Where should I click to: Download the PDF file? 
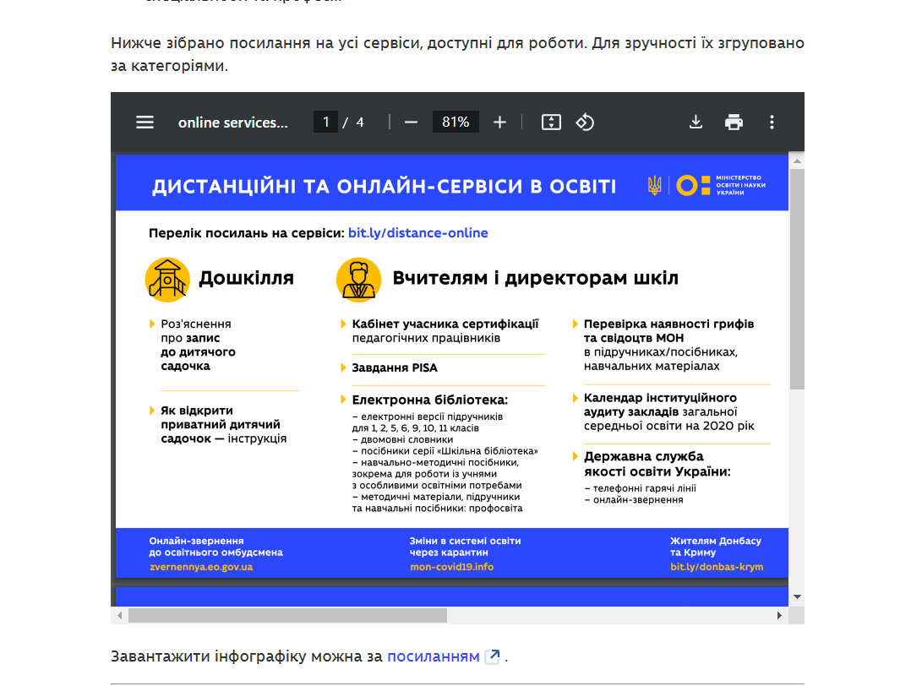696,122
